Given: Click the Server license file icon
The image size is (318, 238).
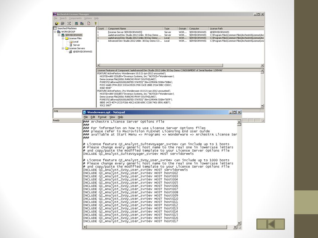Looking at the screenshot, I should 71,45.
